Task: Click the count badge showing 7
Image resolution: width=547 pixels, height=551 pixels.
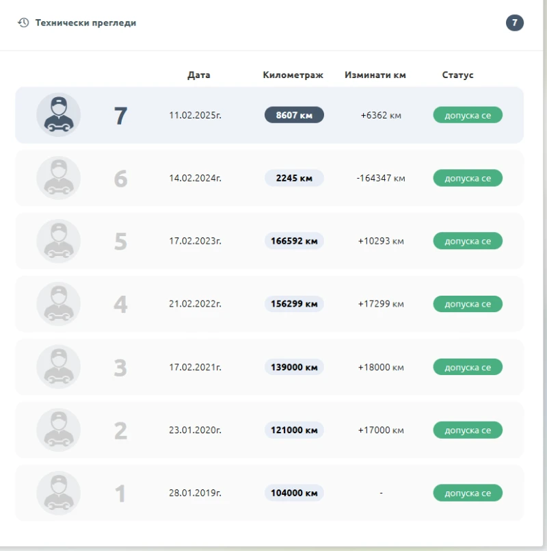Action: tap(514, 23)
